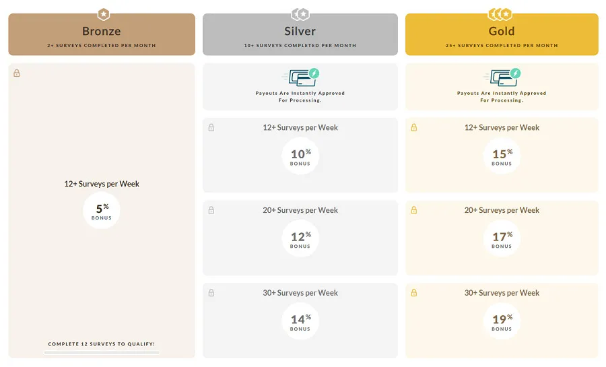This screenshot has width=606, height=367.
Task: Click the Bronze survey qualification progress bar
Action: click(102, 352)
